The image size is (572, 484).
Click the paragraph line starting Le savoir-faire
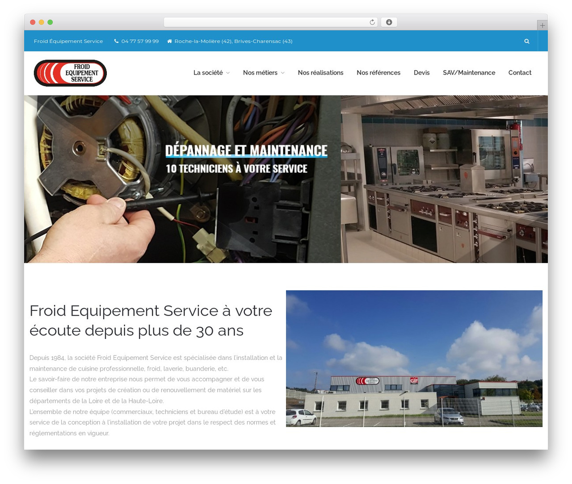(147, 390)
